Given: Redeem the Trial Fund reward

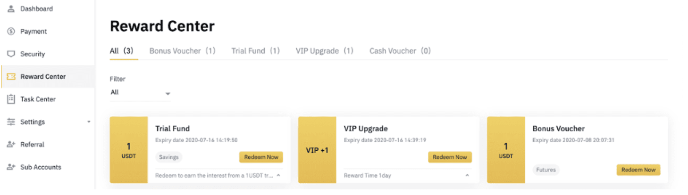Looking at the screenshot, I should pos(261,157).
